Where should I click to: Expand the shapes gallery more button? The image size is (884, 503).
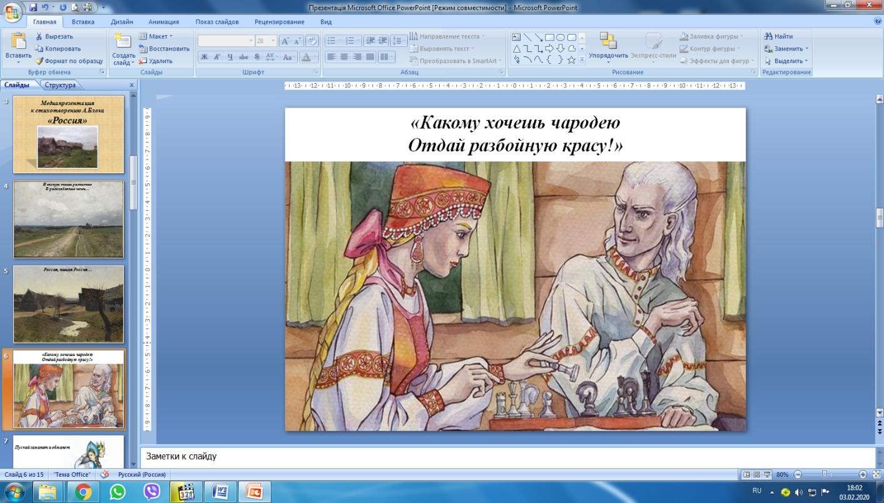coord(582,60)
